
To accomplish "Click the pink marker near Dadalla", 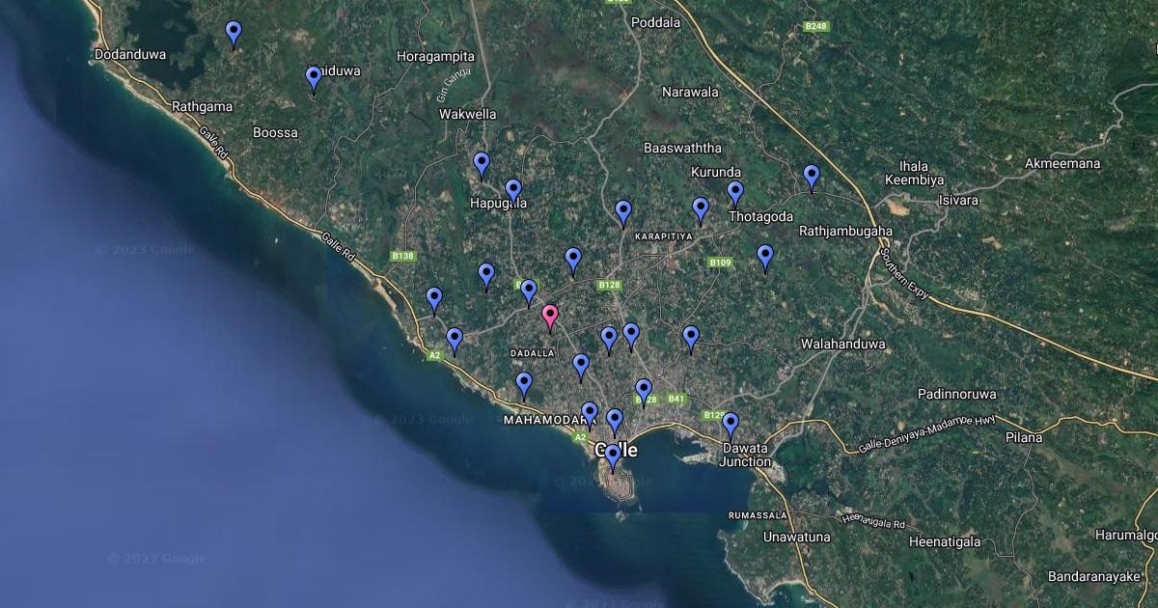I will [x=550, y=316].
